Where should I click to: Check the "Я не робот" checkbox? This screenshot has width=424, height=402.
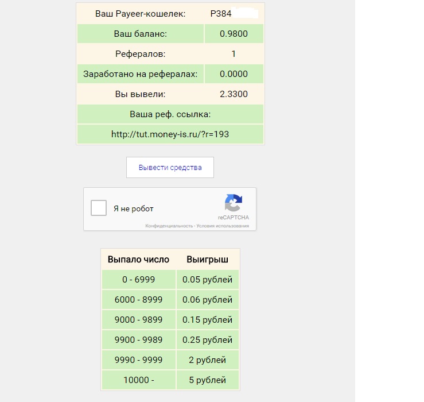[99, 208]
